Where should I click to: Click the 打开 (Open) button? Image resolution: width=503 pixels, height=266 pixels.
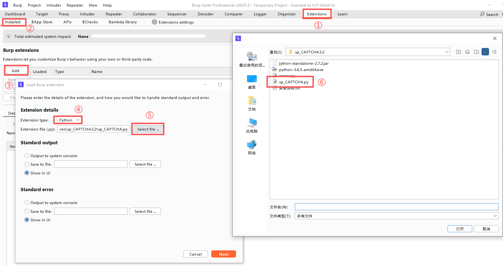[x=460, y=229]
